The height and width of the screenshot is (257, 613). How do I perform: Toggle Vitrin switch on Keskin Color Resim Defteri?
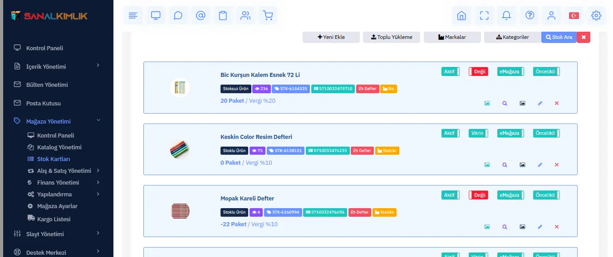coord(478,133)
